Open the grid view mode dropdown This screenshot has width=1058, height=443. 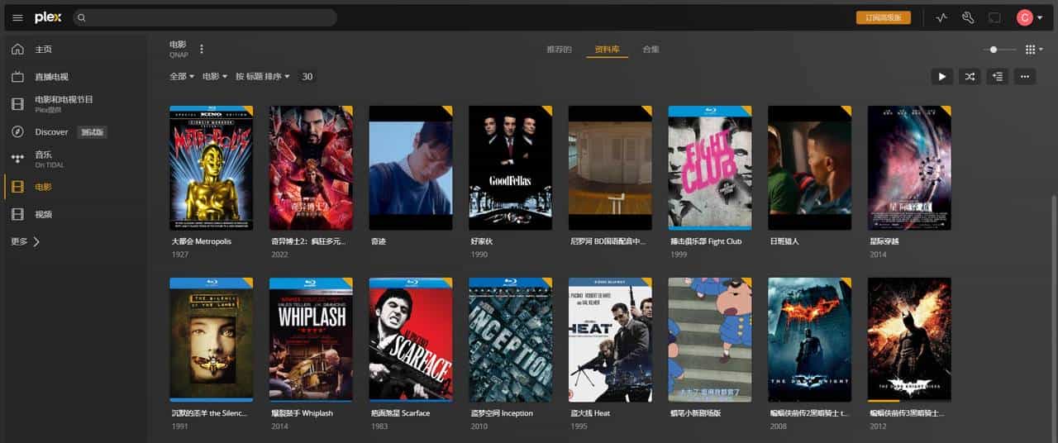(x=1034, y=50)
